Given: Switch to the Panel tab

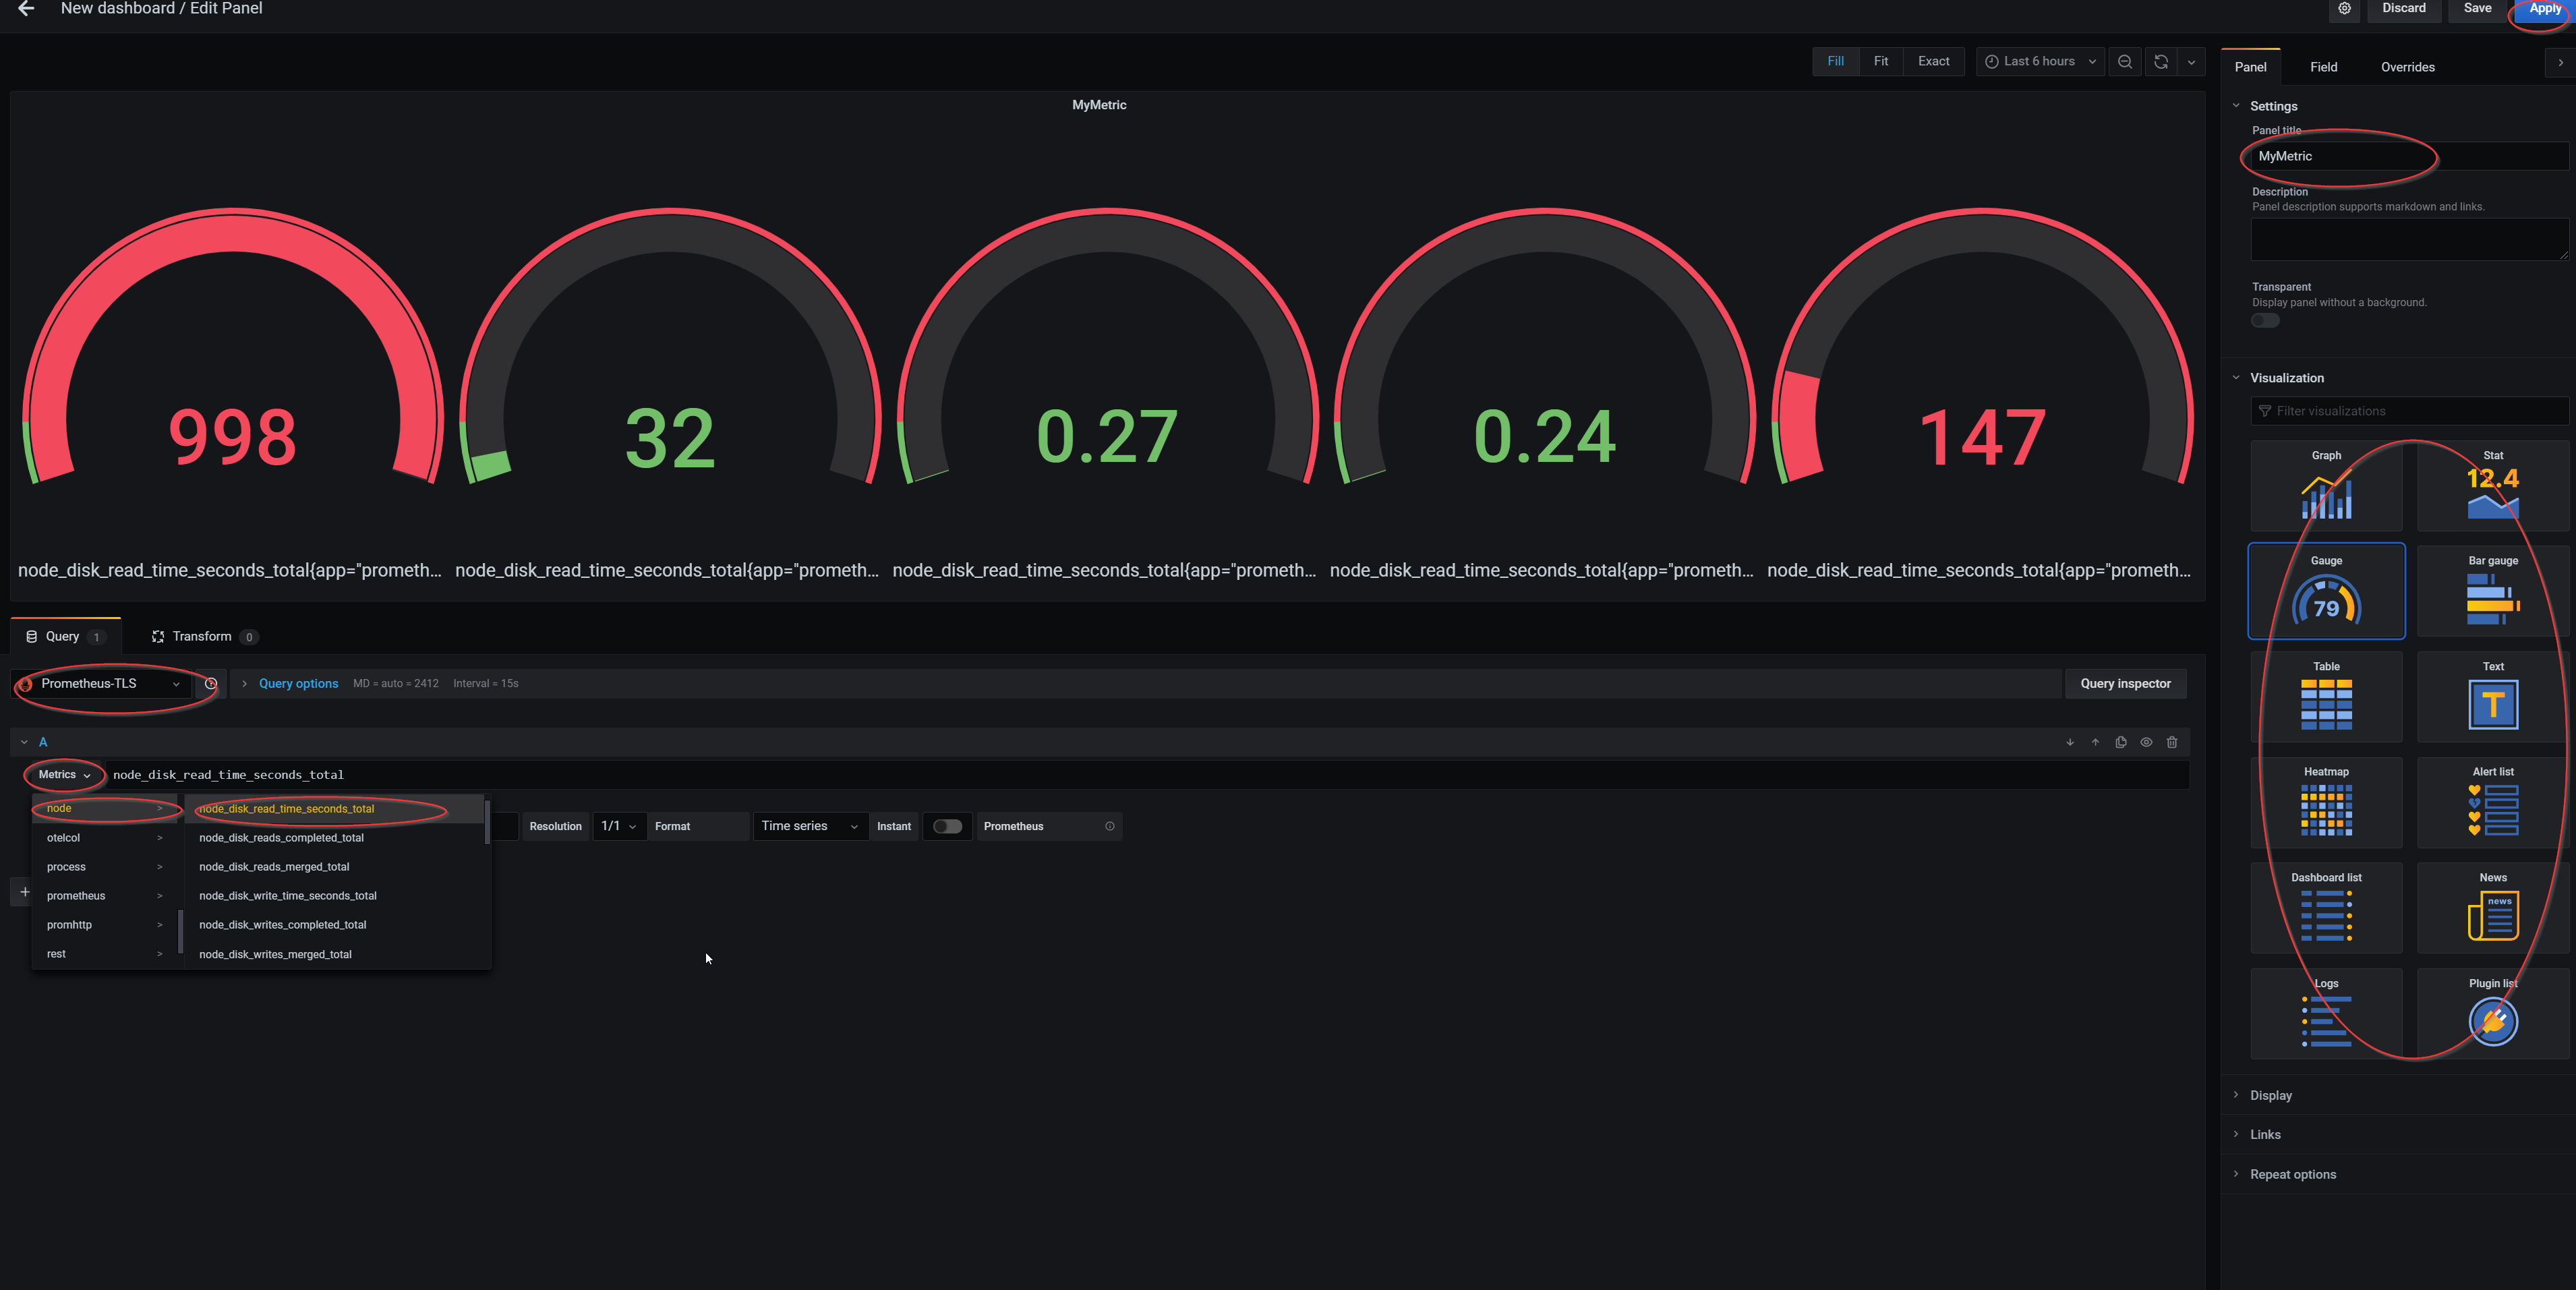Looking at the screenshot, I should pos(2250,67).
